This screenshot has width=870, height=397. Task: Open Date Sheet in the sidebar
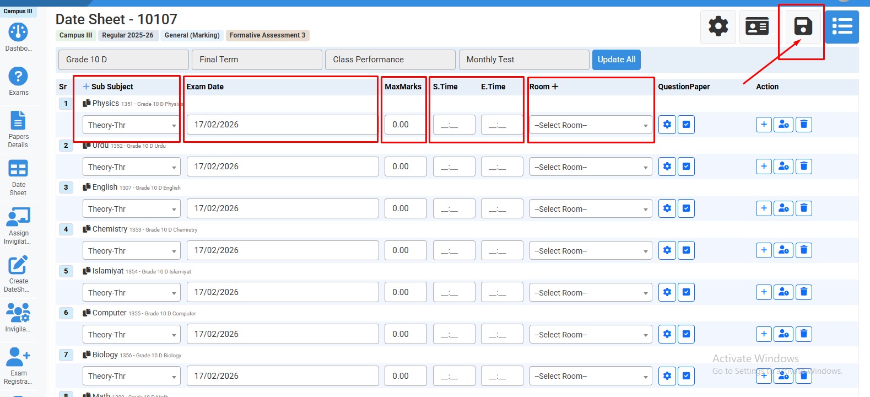pyautogui.click(x=18, y=178)
